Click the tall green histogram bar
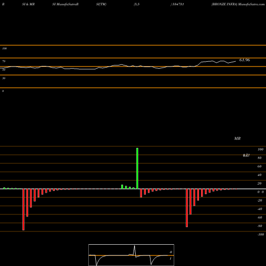The width and height of the screenshot is (266, 266). click(137, 168)
